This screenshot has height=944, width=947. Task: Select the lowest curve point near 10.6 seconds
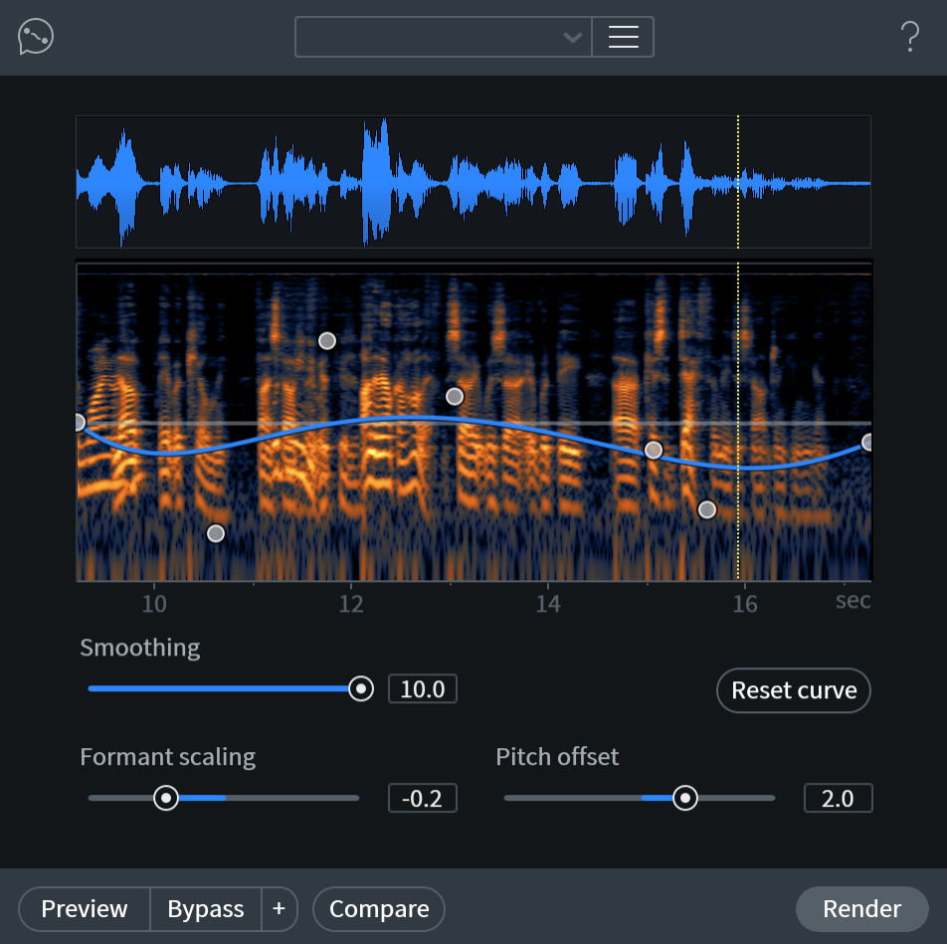pyautogui.click(x=216, y=533)
